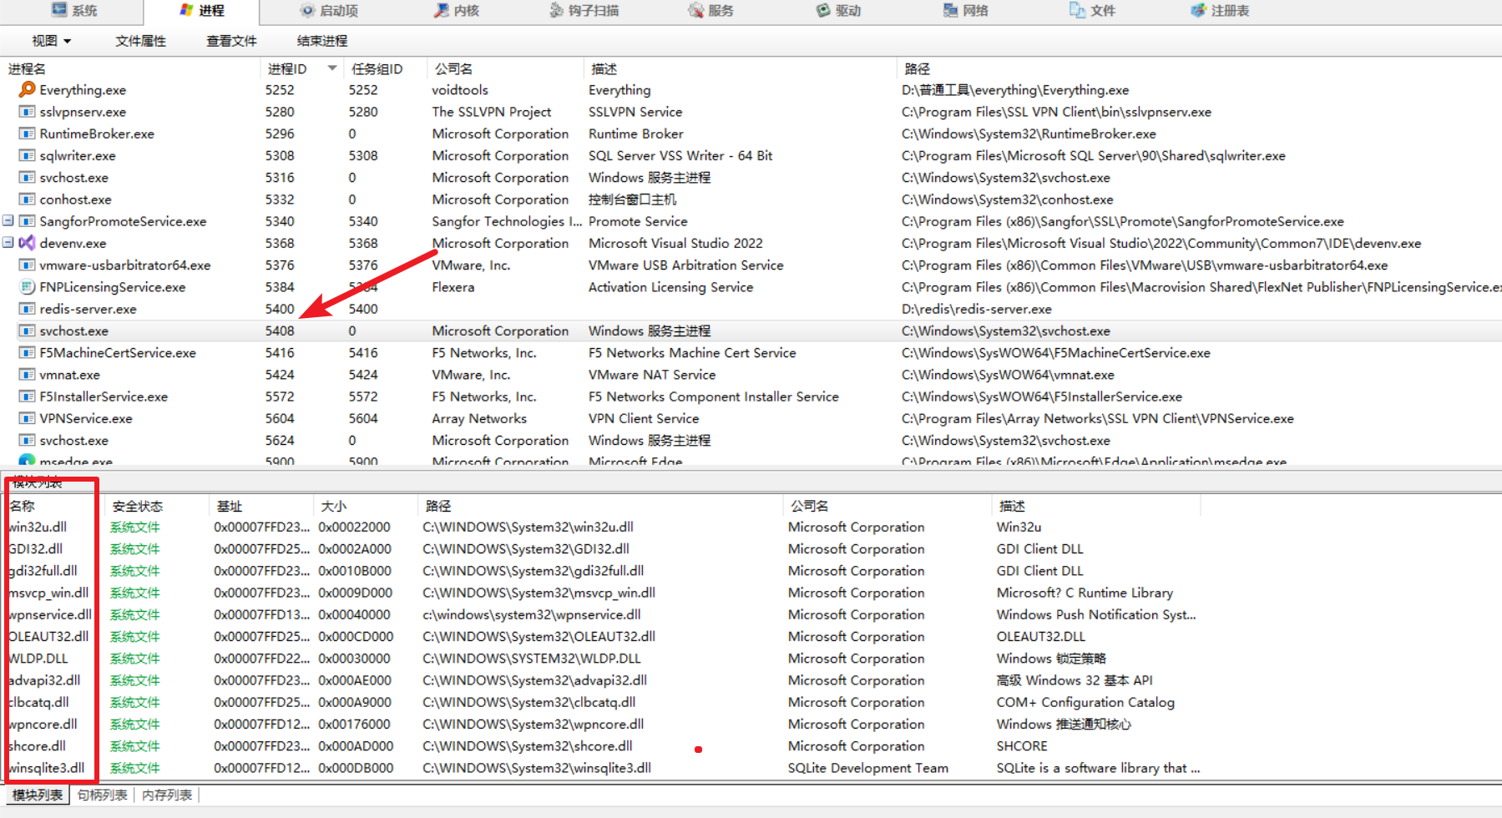Click the 钩子扫描 tab icon

(557, 10)
